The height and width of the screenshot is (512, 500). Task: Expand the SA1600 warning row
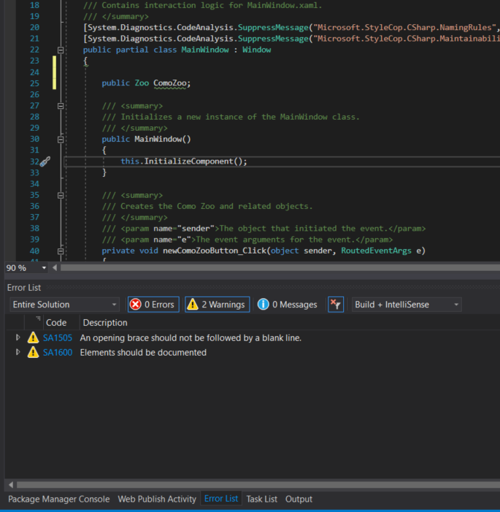18,352
